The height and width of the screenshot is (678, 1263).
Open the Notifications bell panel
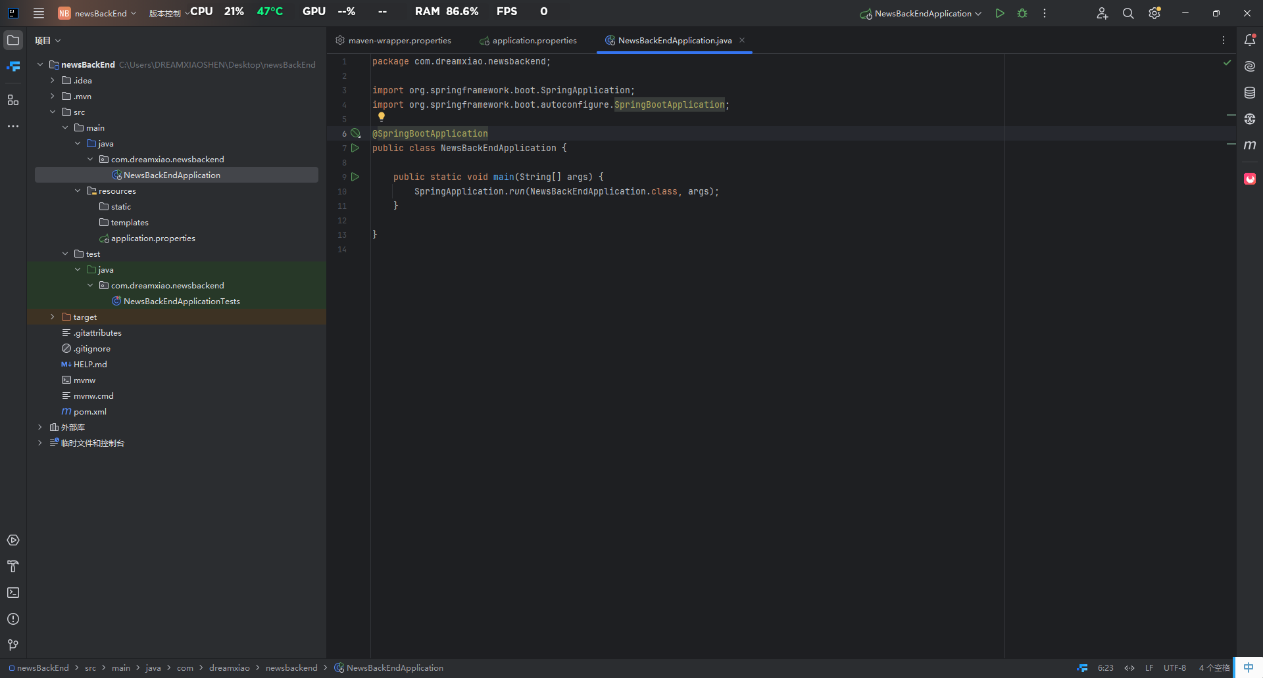1250,40
